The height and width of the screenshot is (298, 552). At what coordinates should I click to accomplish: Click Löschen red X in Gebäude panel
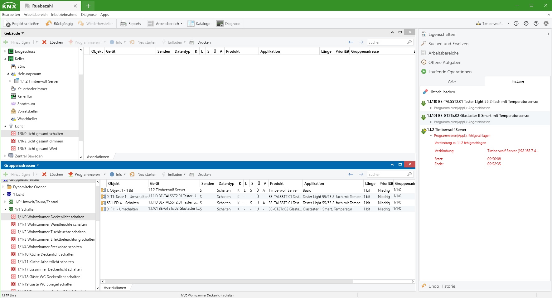[44, 42]
